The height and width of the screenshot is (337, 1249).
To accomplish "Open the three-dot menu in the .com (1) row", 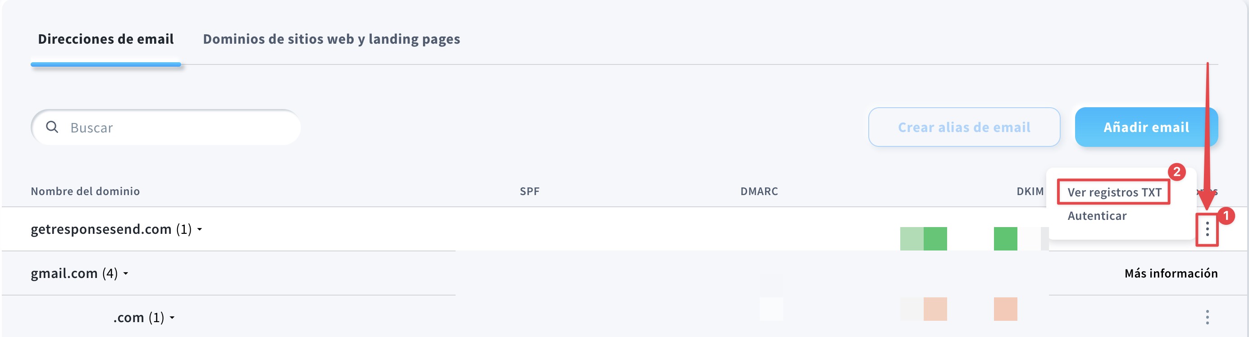I will click(x=1207, y=317).
